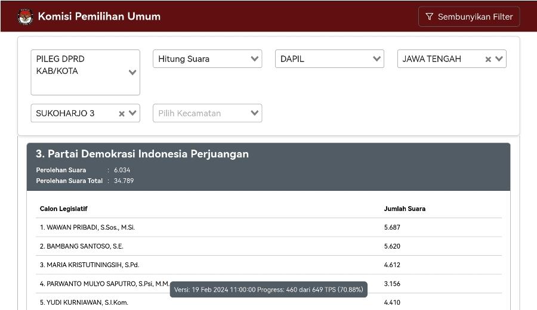
Task: Open the PILEG DPRD KAB/KOTA dropdown
Action: (85, 72)
